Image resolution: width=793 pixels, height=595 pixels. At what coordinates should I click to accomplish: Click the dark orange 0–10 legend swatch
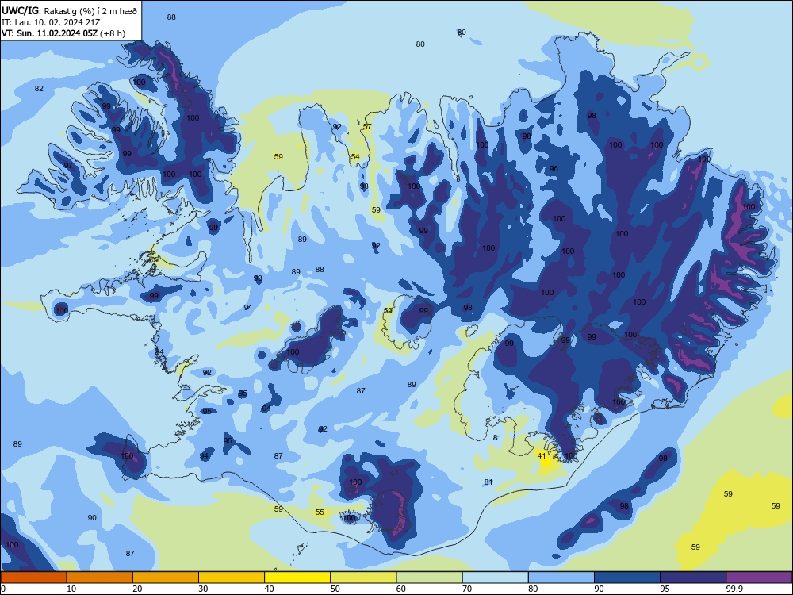point(33,578)
